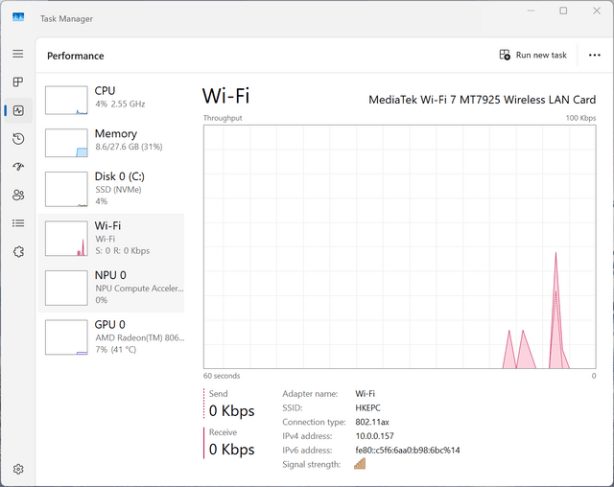Open the Details page icon
The height and width of the screenshot is (487, 614).
pos(18,223)
